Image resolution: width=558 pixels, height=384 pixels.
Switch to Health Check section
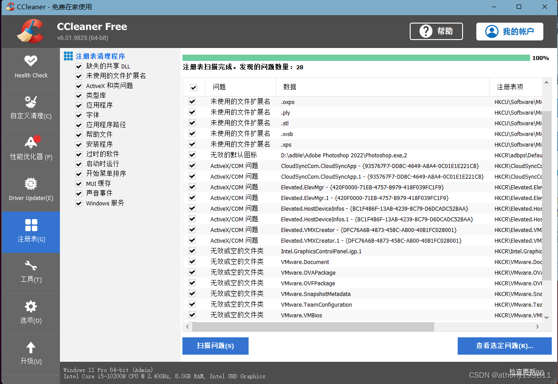[x=31, y=68]
